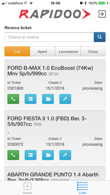Tap the alarm clock icon in status bar
Screen dimensions: 110x195
click(x=81, y=3)
